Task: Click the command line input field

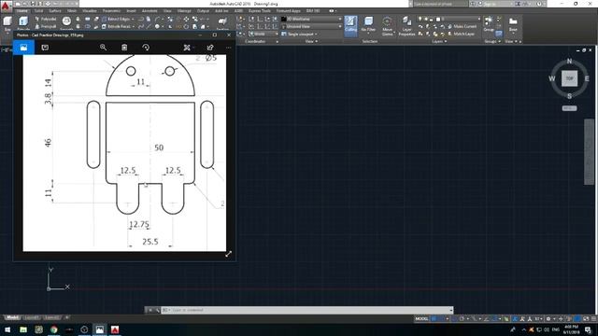Action: click(307, 310)
